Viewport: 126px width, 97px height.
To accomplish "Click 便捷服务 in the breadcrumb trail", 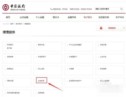I will point(27,24).
